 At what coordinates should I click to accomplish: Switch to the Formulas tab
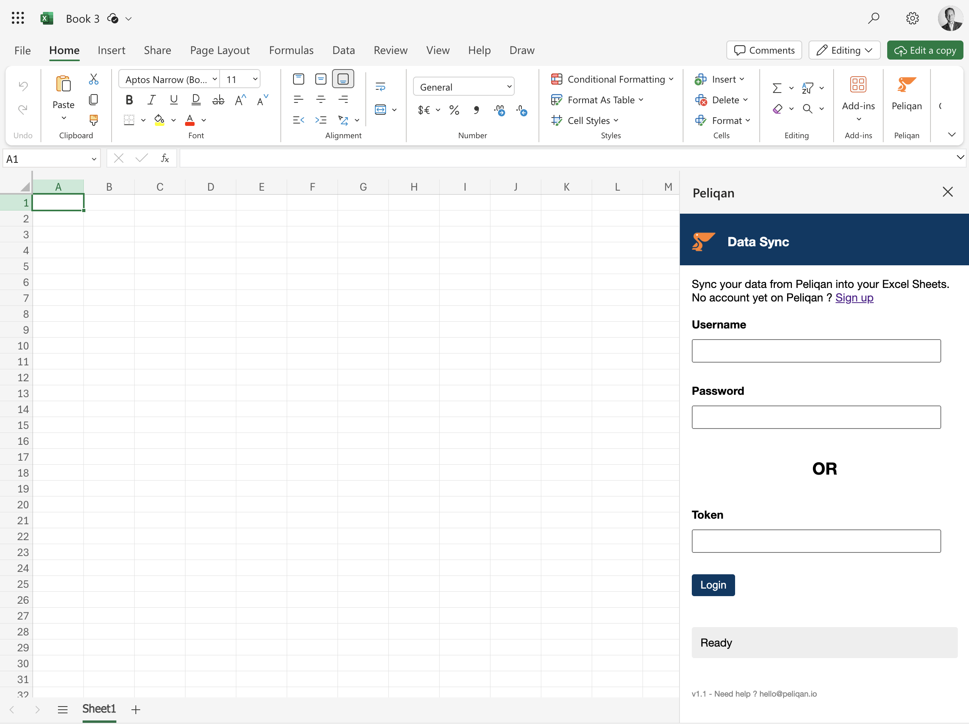point(291,50)
